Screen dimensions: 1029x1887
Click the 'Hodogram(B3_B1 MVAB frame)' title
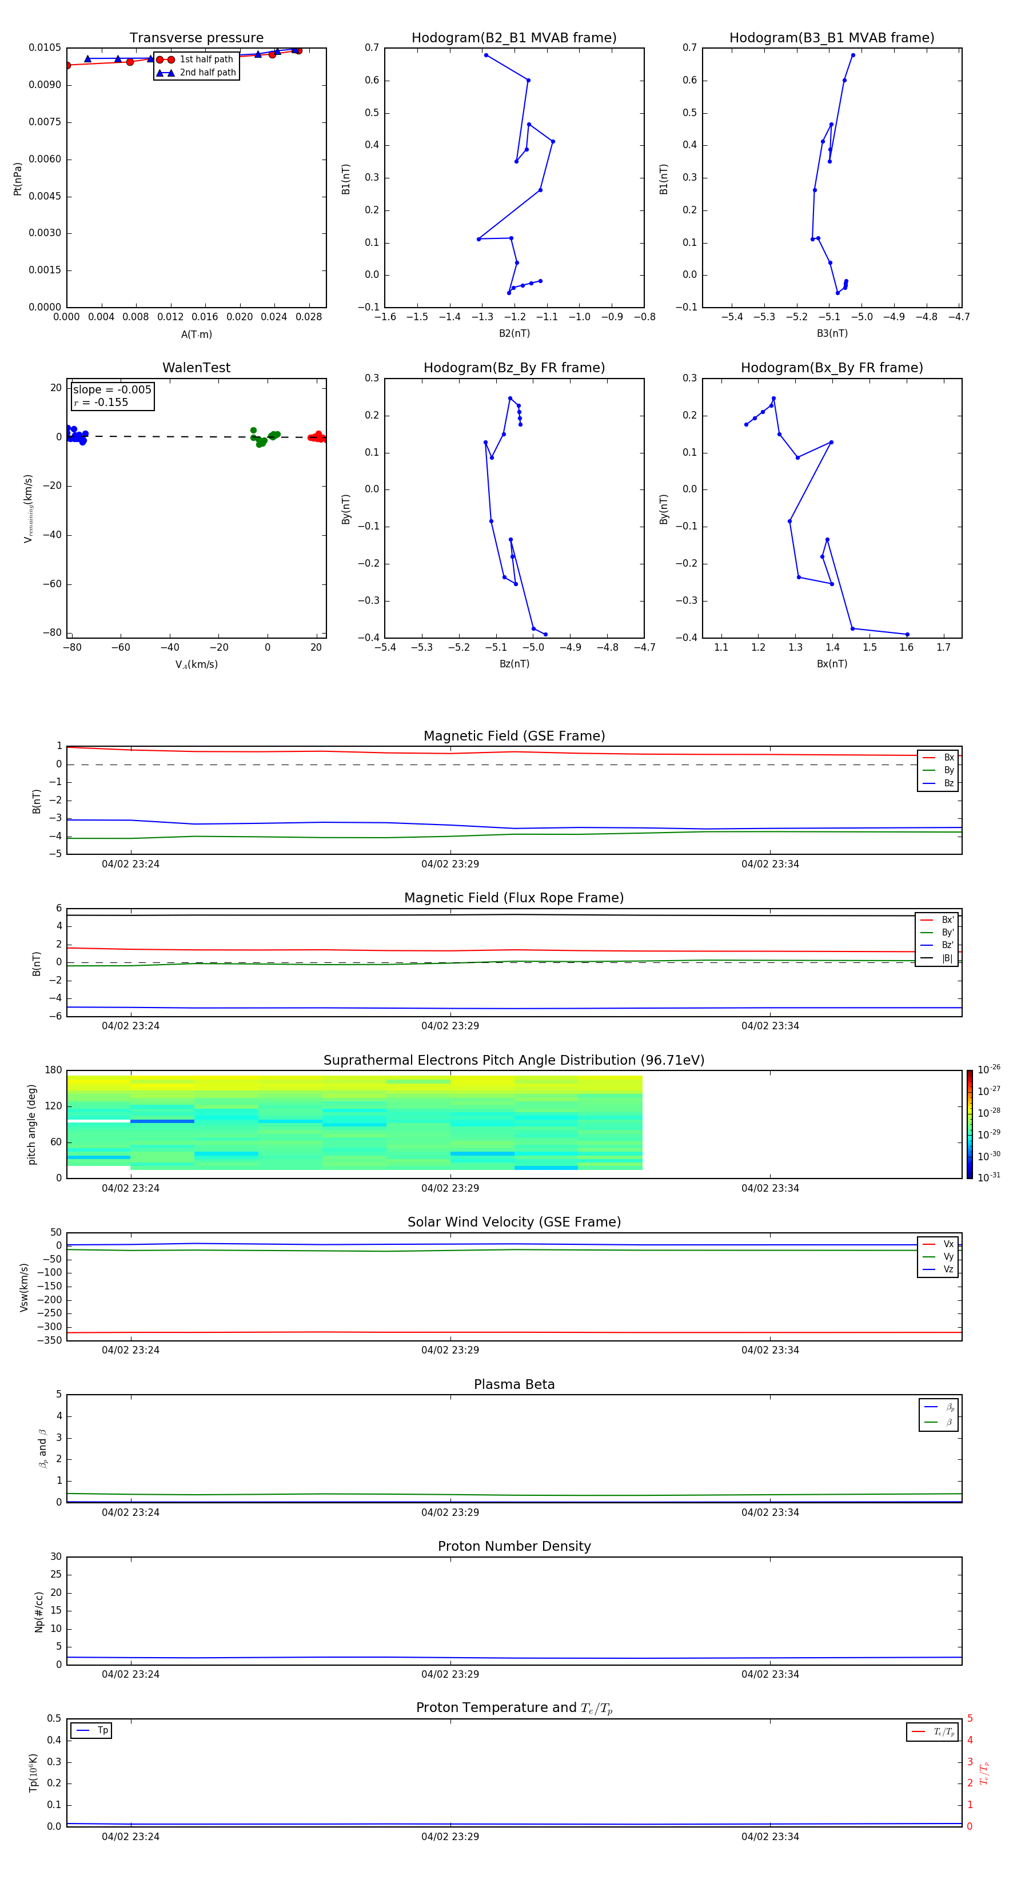[832, 37]
